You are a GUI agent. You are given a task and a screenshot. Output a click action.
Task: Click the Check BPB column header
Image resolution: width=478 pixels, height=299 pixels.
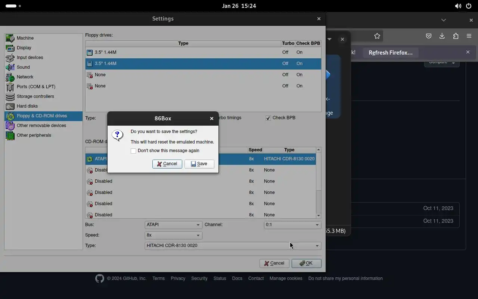308,43
